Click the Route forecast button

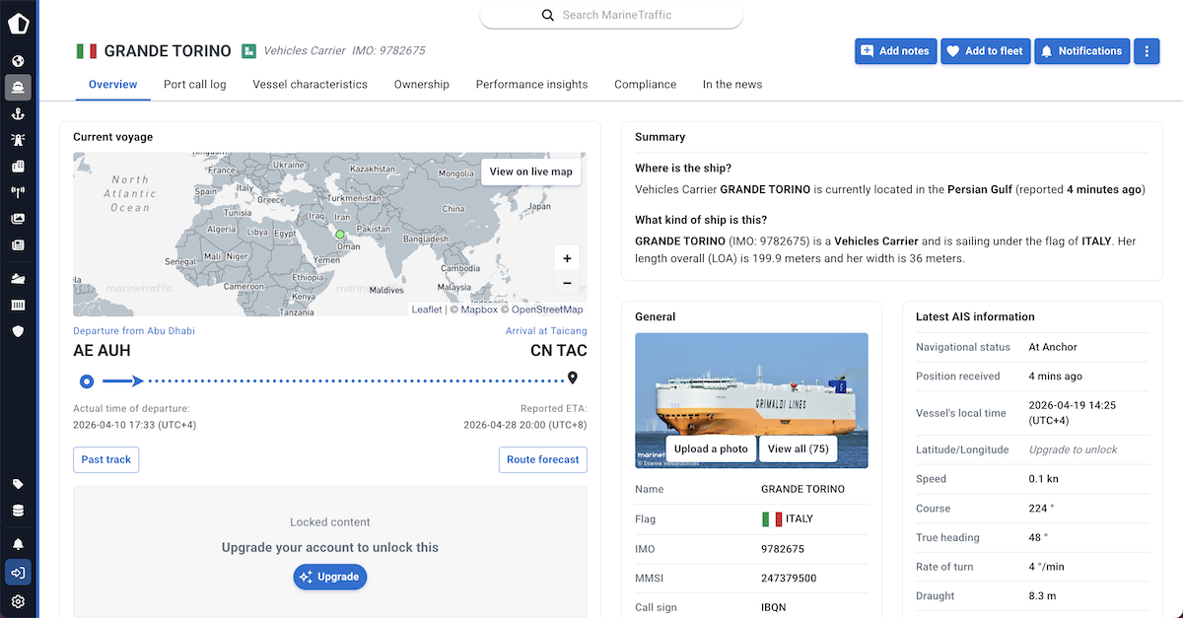point(542,459)
